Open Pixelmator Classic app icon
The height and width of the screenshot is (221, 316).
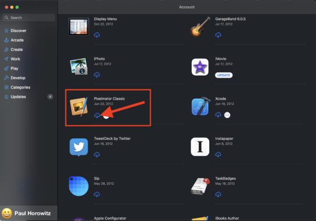coord(79,107)
